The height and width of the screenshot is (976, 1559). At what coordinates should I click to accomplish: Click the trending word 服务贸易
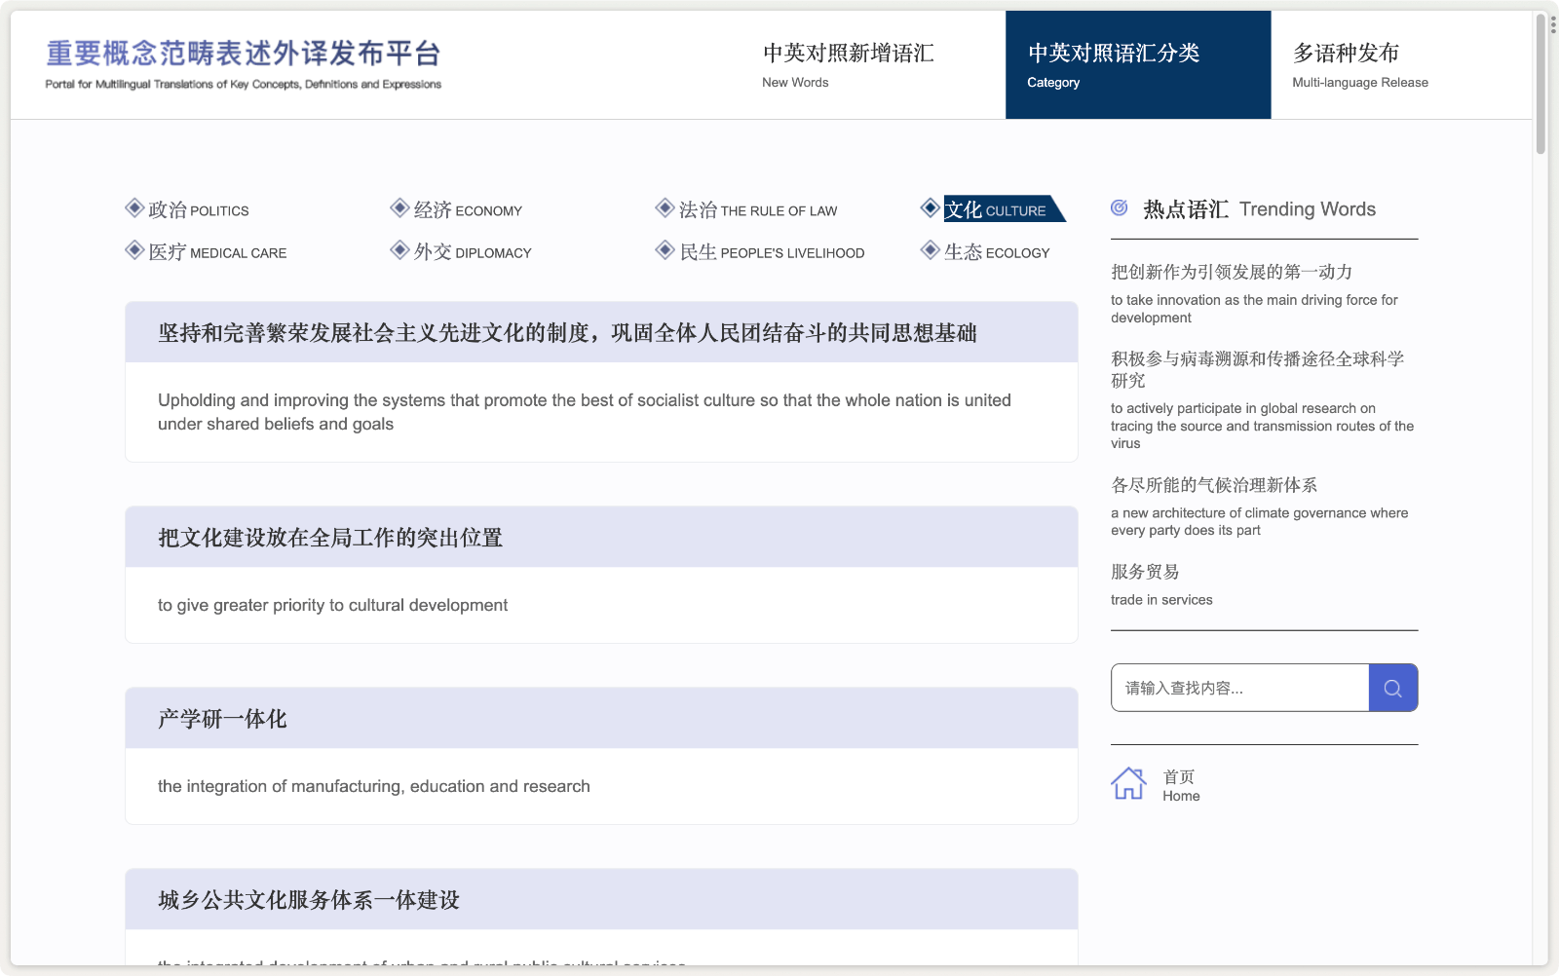1145,572
